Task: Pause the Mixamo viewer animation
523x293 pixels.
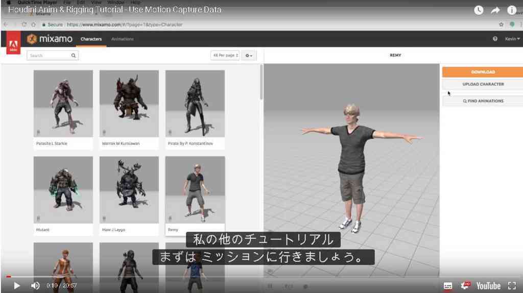Action: (x=270, y=286)
